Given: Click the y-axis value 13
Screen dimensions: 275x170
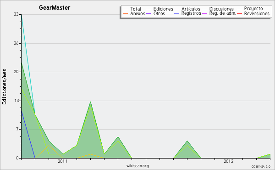Looking at the screenshot, I should pyautogui.click(x=16, y=101).
